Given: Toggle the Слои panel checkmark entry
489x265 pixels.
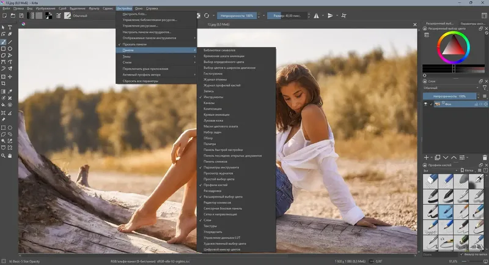Looking at the screenshot, I should coord(208,219).
